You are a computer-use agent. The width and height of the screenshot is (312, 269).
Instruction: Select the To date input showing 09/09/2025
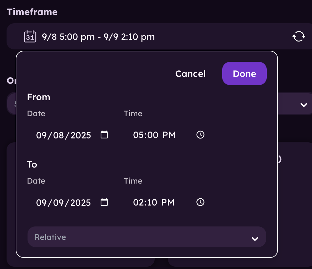tap(63, 203)
